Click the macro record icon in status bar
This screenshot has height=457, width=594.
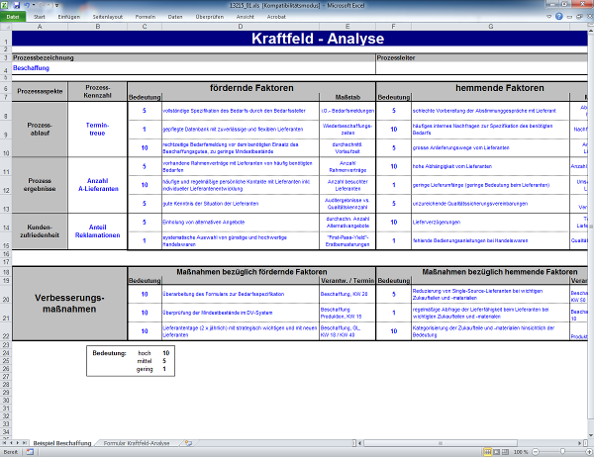[x=30, y=452]
